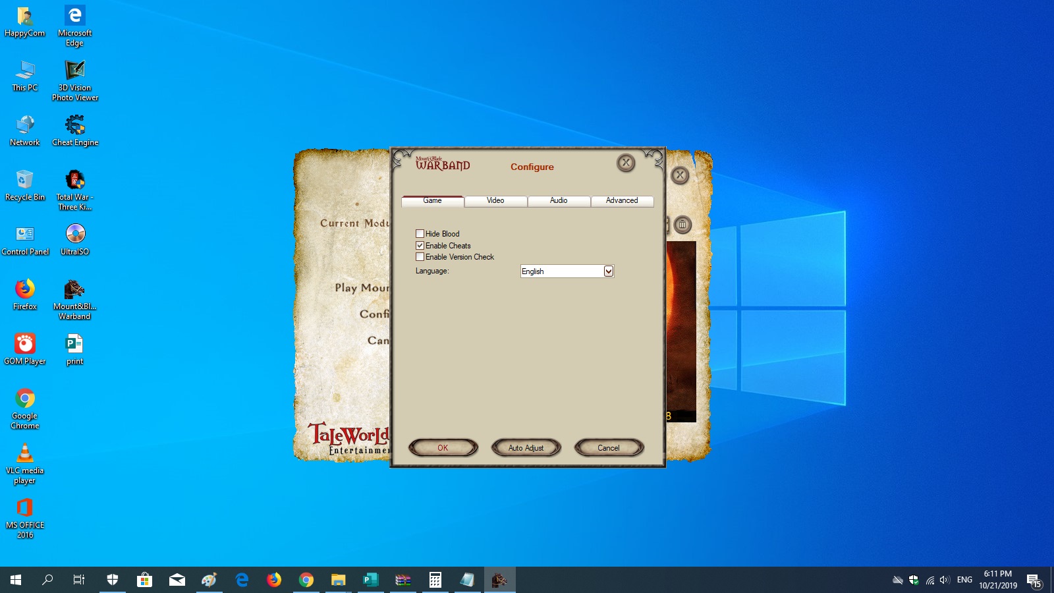
Task: Open the Wi-Fi network flyout
Action: tap(929, 580)
